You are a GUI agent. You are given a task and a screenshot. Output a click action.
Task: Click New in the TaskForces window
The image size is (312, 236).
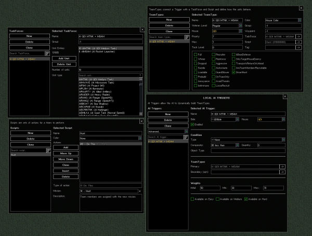(30, 36)
